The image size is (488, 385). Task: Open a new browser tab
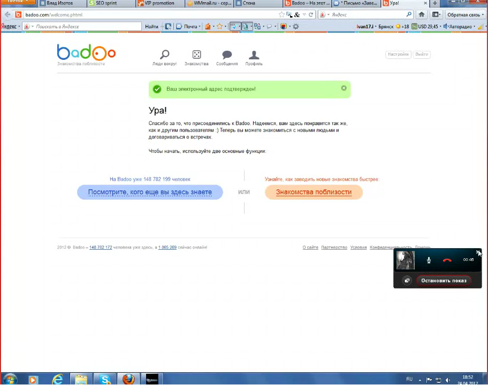coord(435,3)
